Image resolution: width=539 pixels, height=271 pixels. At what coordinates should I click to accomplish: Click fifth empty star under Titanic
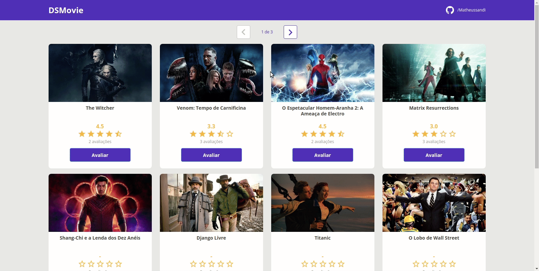click(x=341, y=264)
